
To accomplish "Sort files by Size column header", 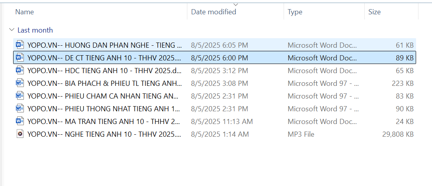I will 374,12.
